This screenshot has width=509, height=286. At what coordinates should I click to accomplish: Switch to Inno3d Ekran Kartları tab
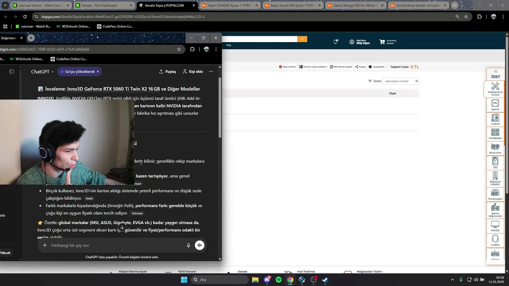click(x=418, y=6)
